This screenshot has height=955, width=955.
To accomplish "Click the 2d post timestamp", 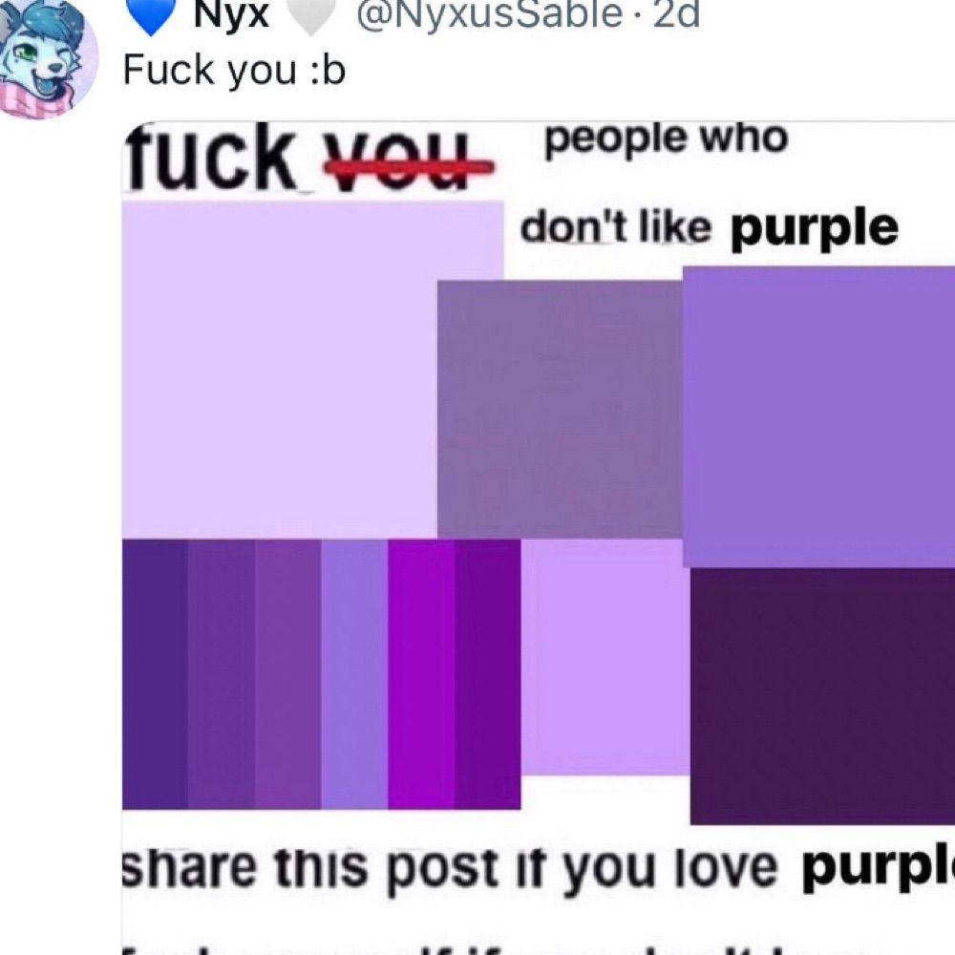I will tap(676, 15).
